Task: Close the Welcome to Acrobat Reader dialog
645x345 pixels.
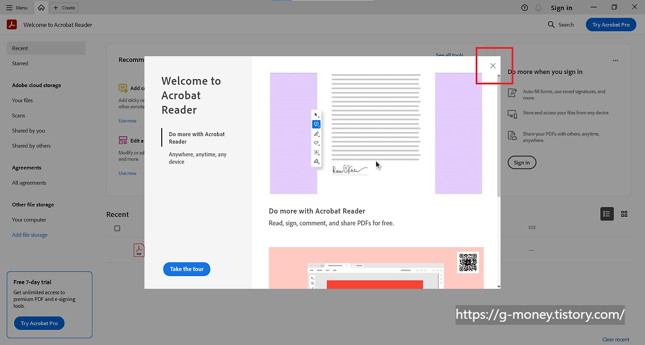Action: [493, 66]
